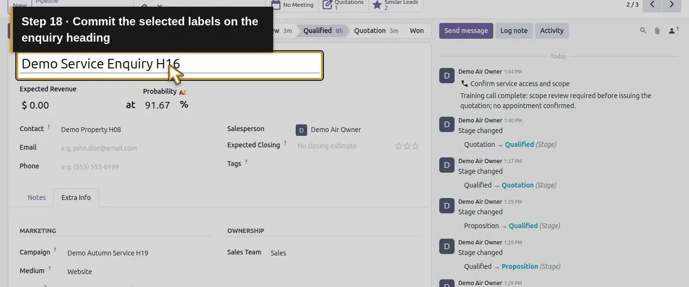Show help tooltip next to Contact
689x287 pixels.
click(49, 127)
